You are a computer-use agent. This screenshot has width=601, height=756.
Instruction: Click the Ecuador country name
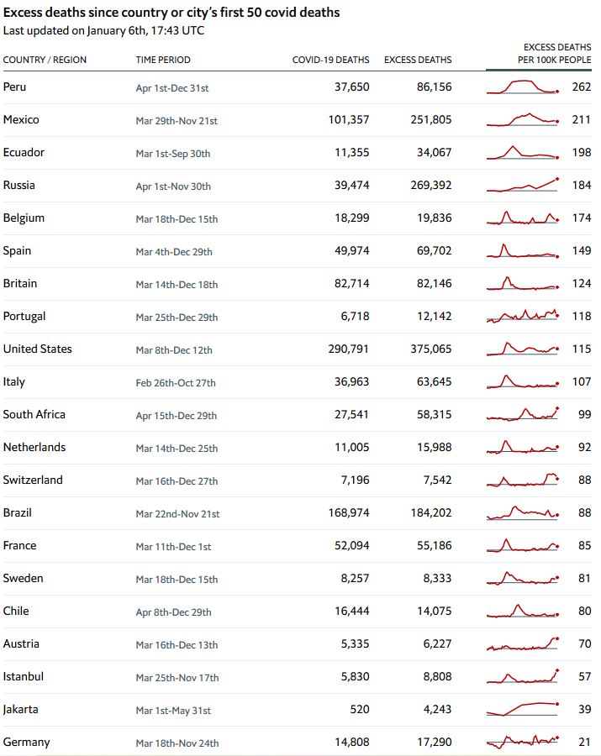click(x=24, y=152)
